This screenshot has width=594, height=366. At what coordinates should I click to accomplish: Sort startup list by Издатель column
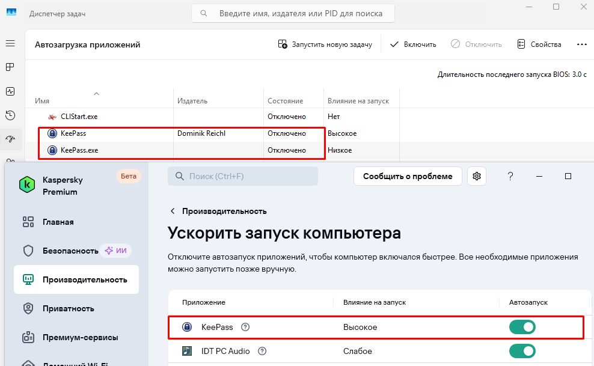pos(192,101)
